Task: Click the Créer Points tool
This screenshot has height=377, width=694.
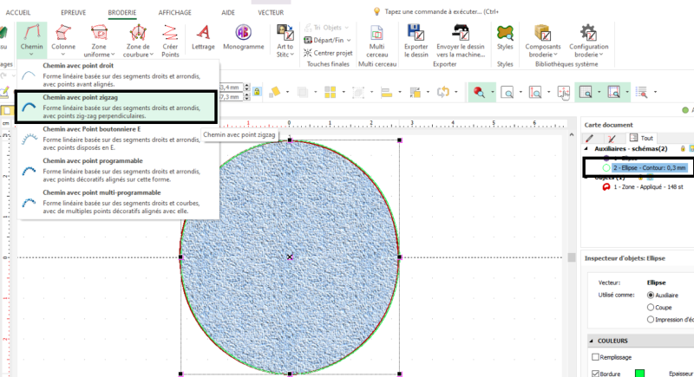Action: 170,39
